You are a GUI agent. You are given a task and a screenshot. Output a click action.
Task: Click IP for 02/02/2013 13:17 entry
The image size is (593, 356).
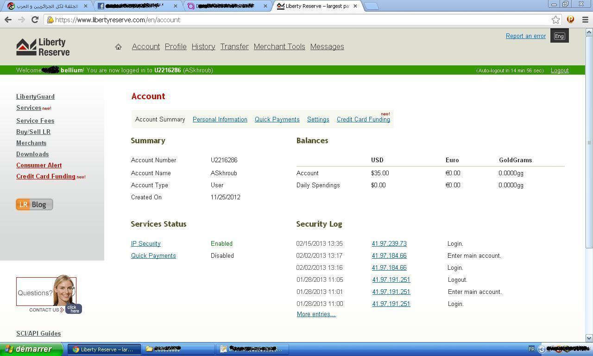point(389,255)
